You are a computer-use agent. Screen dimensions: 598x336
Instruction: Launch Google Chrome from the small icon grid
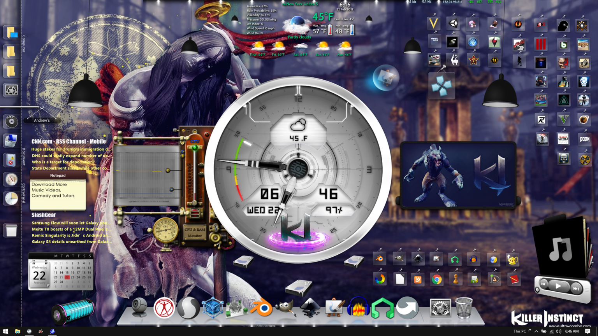tap(437, 279)
